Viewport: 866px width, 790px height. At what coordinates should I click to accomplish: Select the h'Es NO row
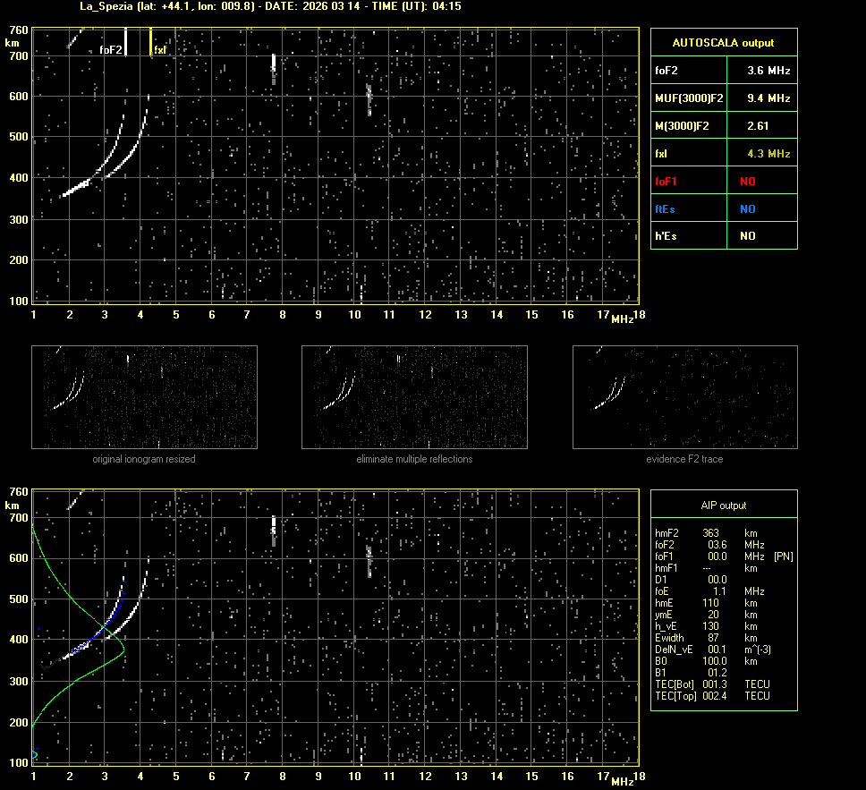tap(723, 236)
